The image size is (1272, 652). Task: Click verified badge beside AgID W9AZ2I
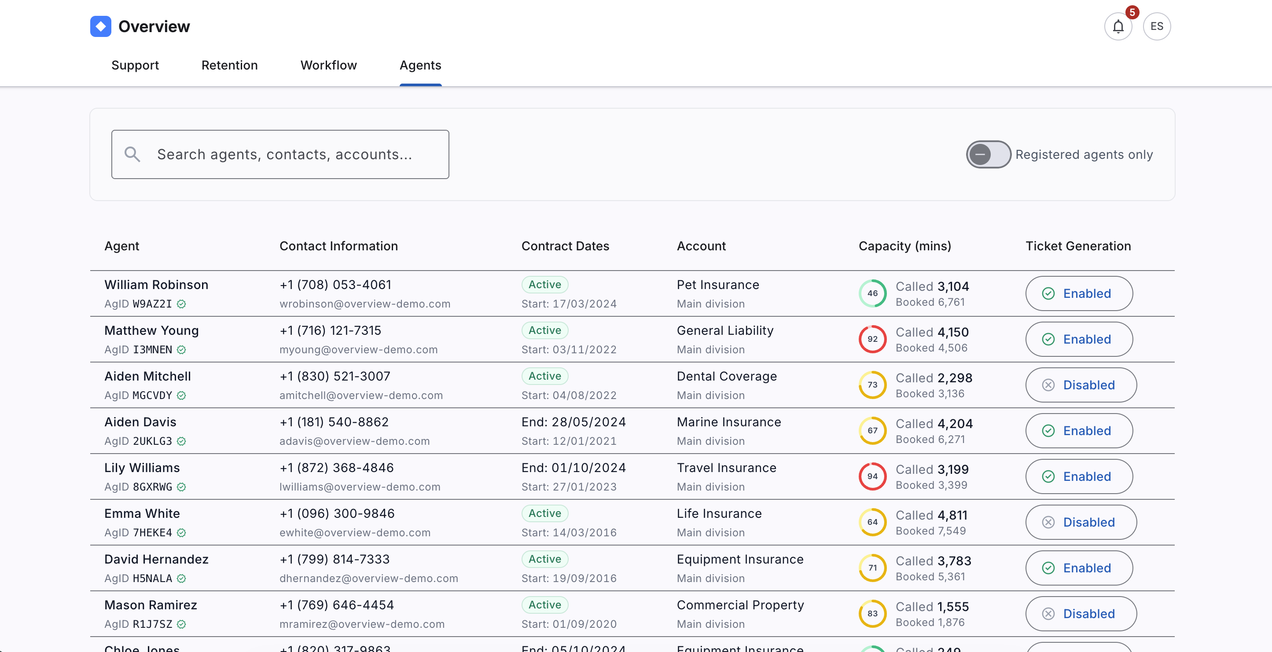tap(182, 304)
